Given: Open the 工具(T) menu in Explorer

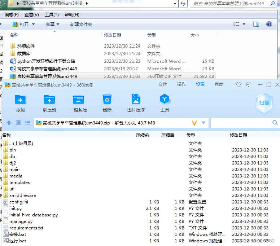Looking at the screenshot, I should [x=52, y=15].
